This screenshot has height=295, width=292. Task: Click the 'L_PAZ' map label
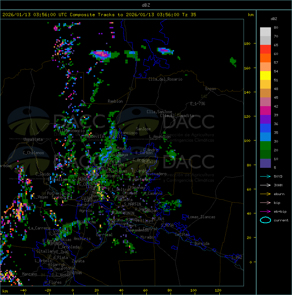[237, 258]
